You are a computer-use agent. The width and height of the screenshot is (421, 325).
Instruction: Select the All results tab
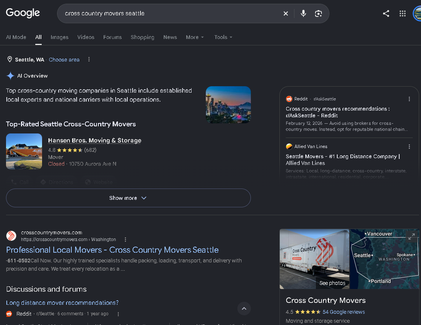pos(38,37)
